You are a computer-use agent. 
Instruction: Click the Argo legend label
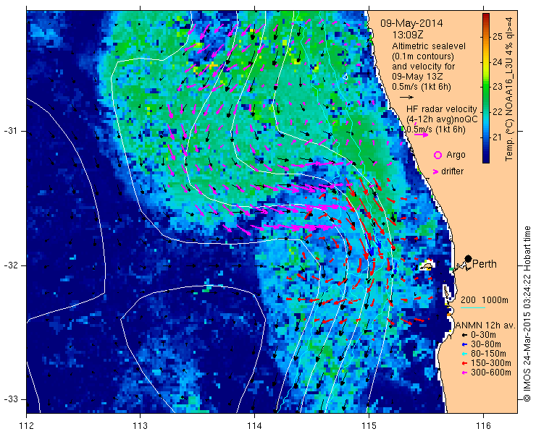point(456,155)
